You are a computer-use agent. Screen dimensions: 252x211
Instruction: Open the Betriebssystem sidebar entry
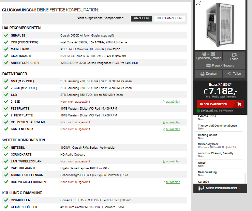(218, 145)
